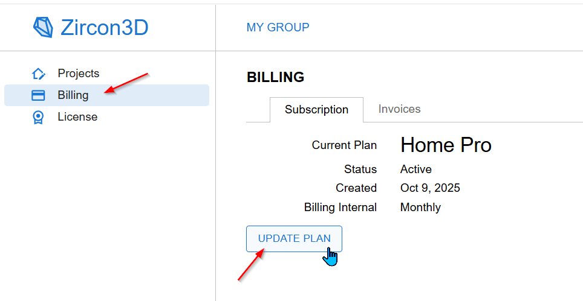Click the Home Pro plan name

point(446,145)
